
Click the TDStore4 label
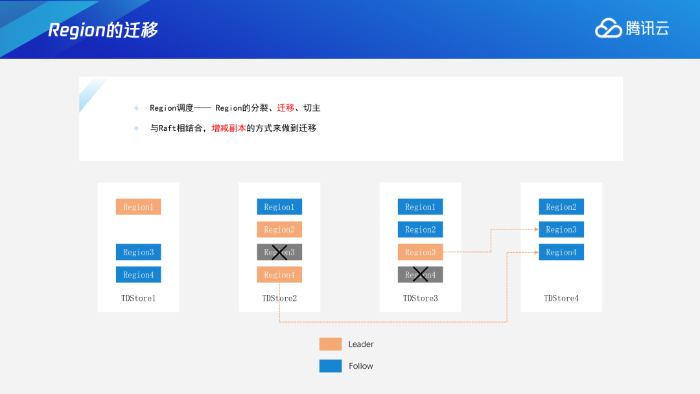(561, 298)
